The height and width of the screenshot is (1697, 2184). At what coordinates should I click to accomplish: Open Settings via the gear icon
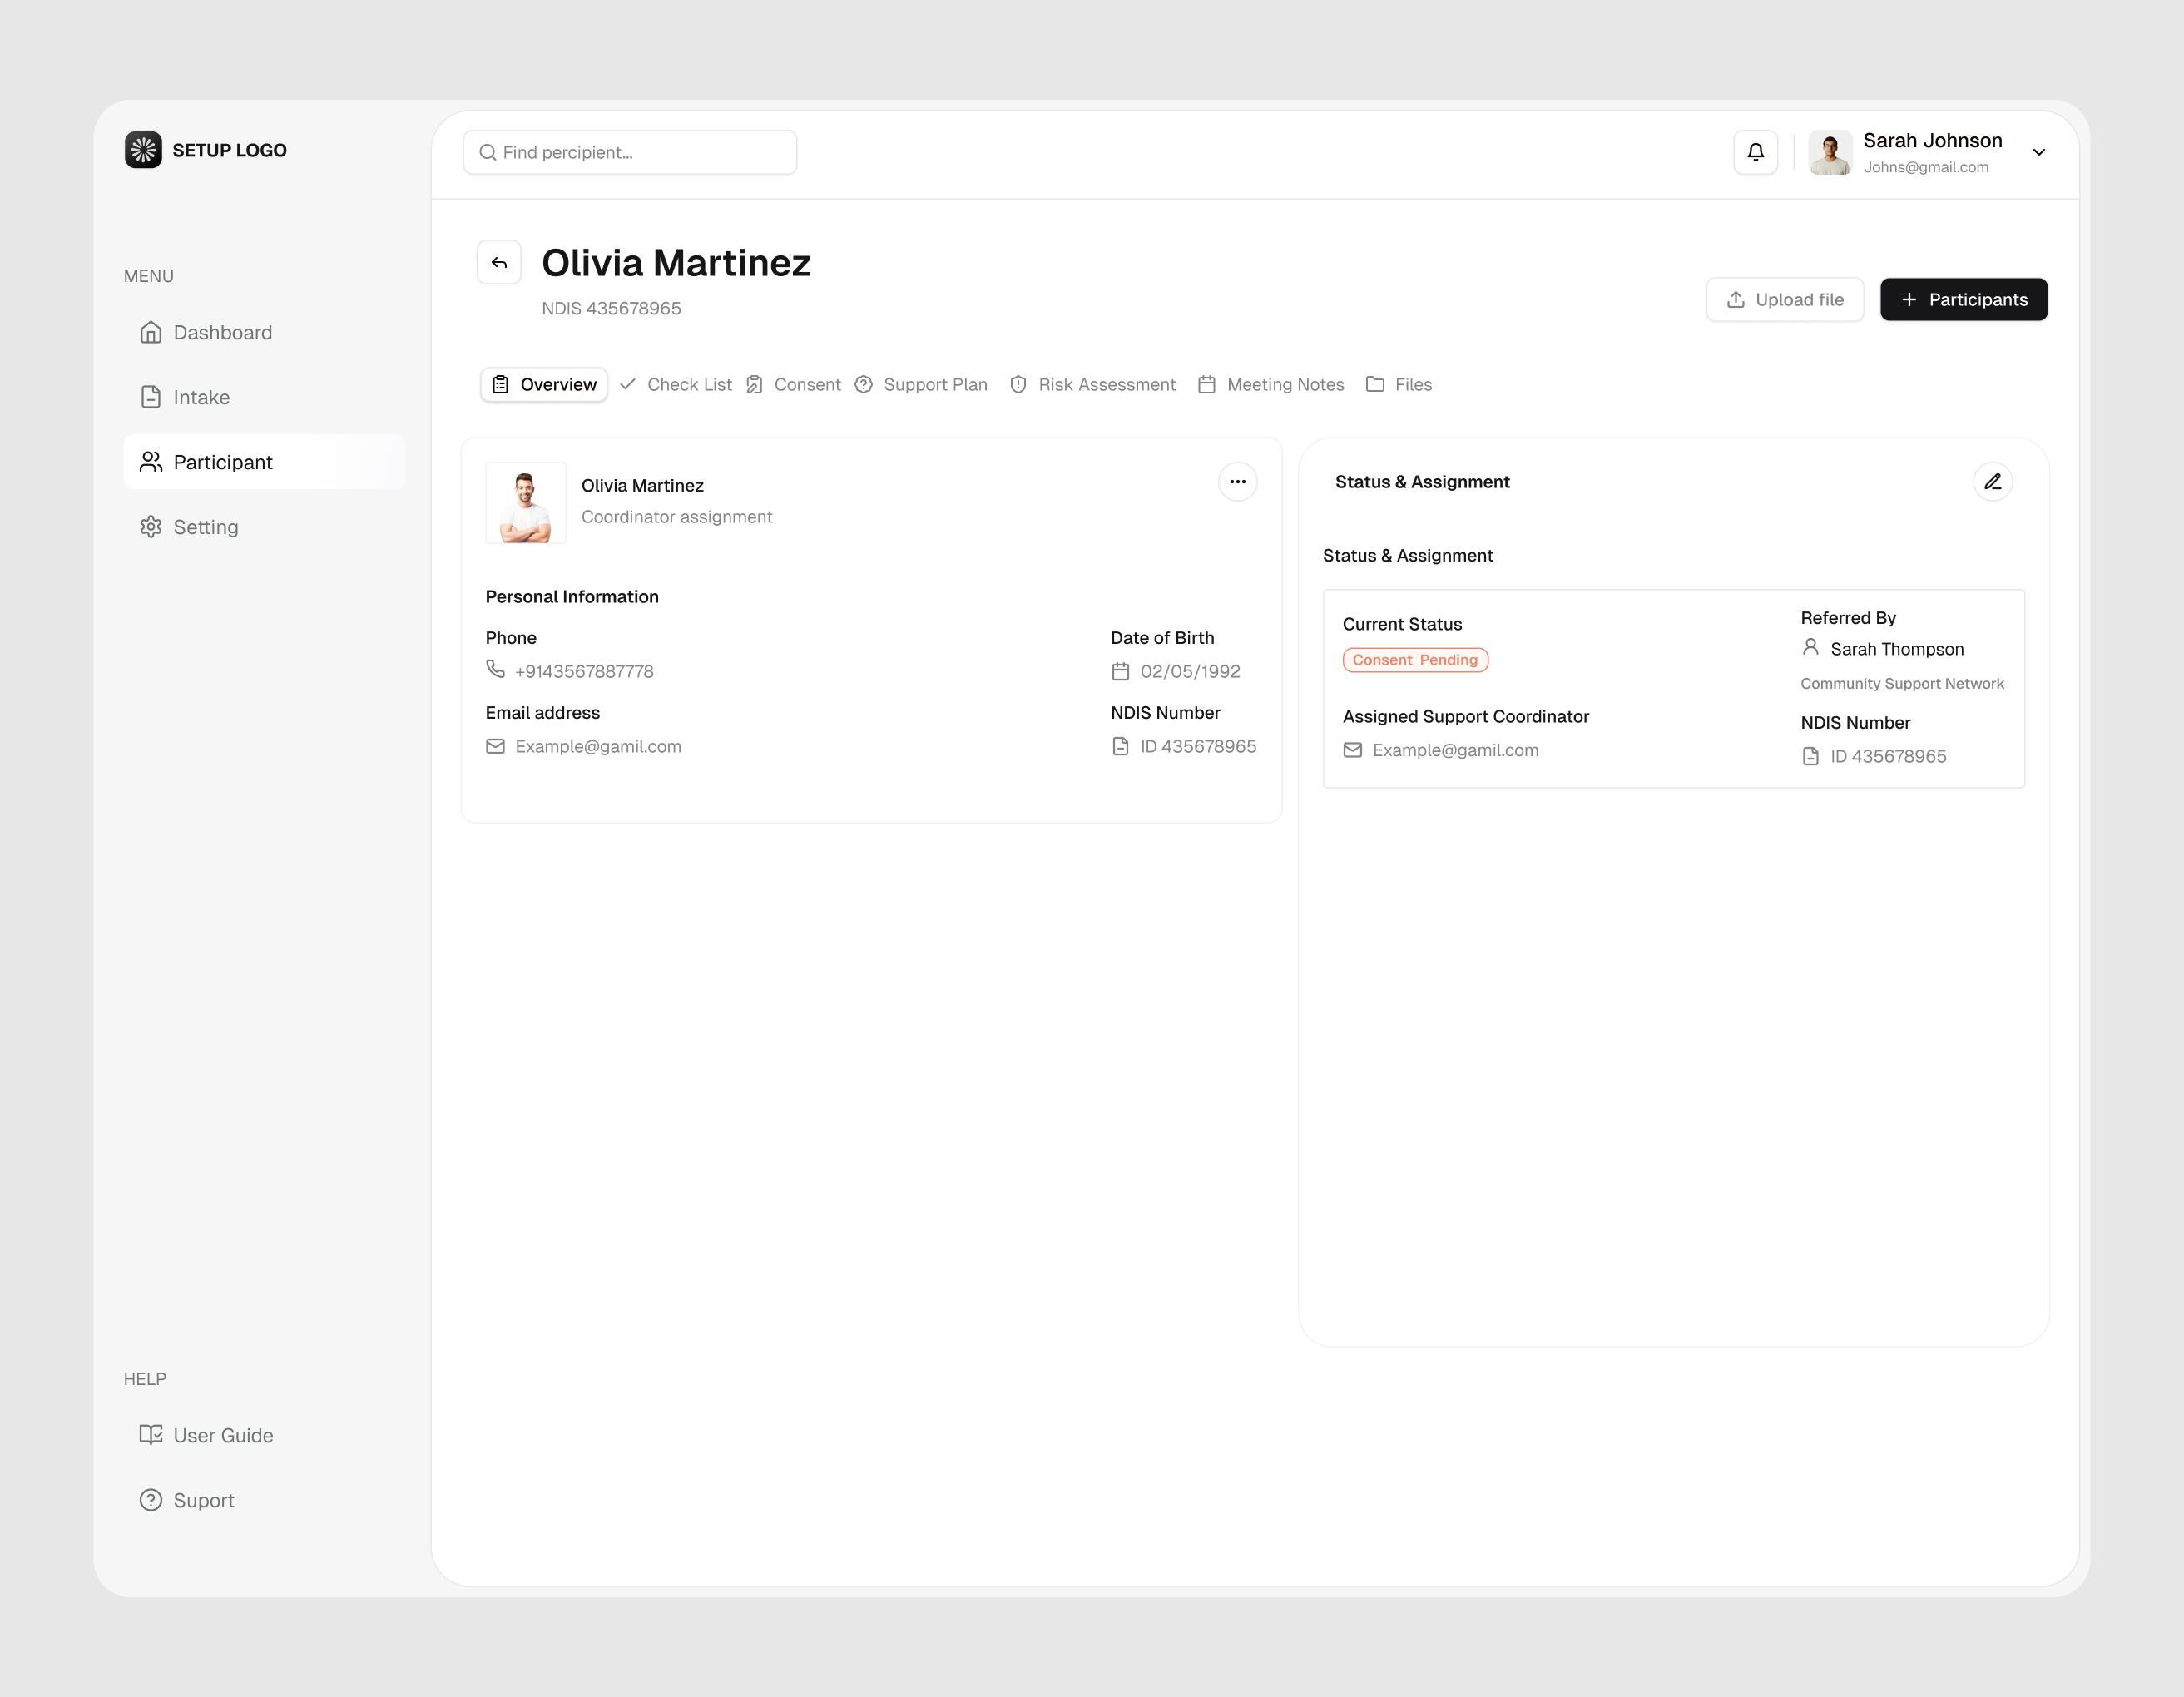tap(151, 526)
